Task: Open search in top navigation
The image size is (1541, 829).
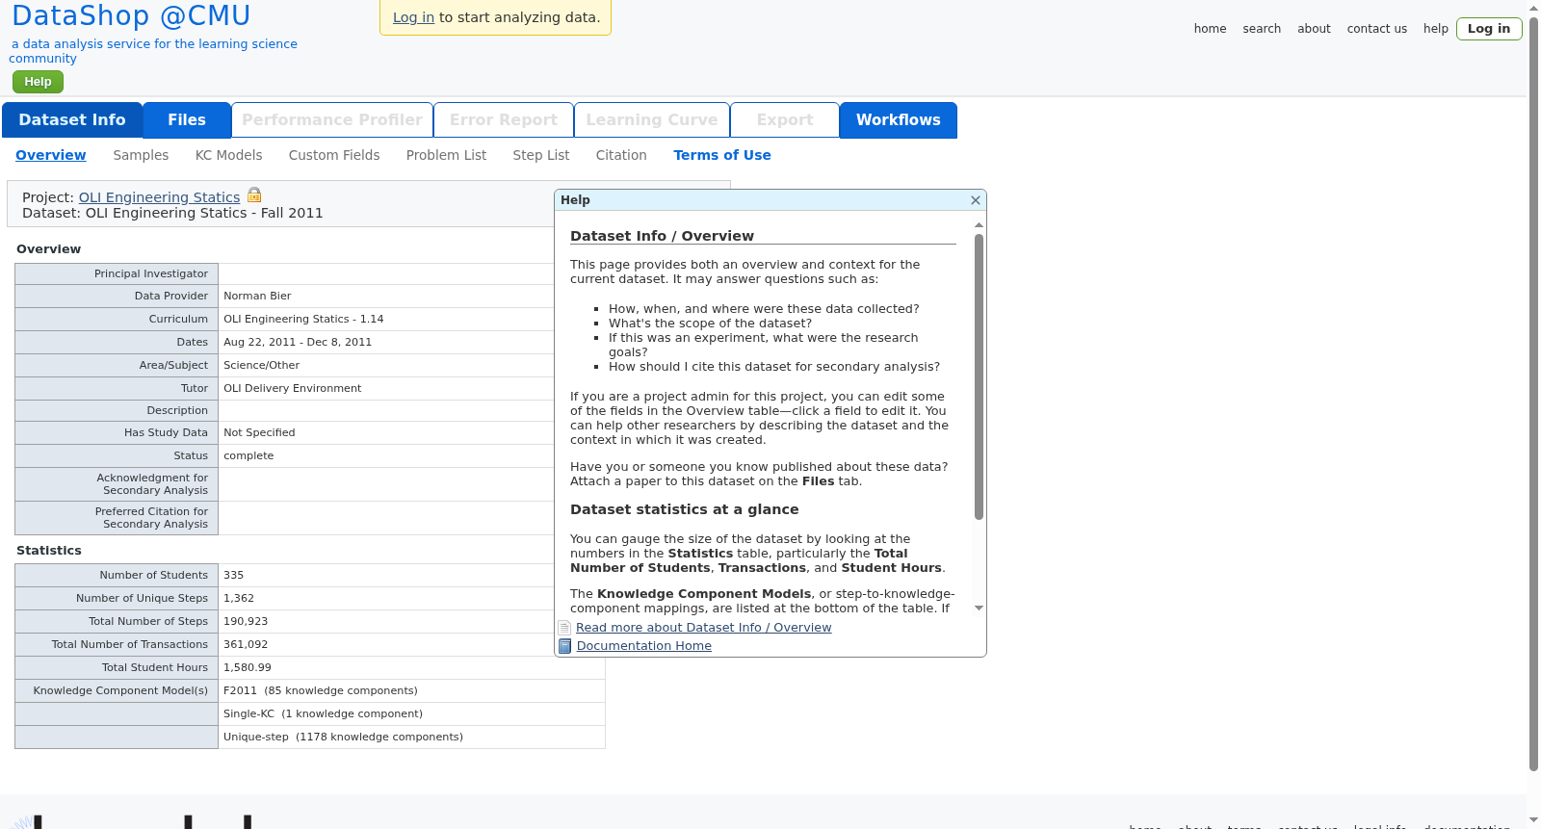Action: [x=1262, y=29]
